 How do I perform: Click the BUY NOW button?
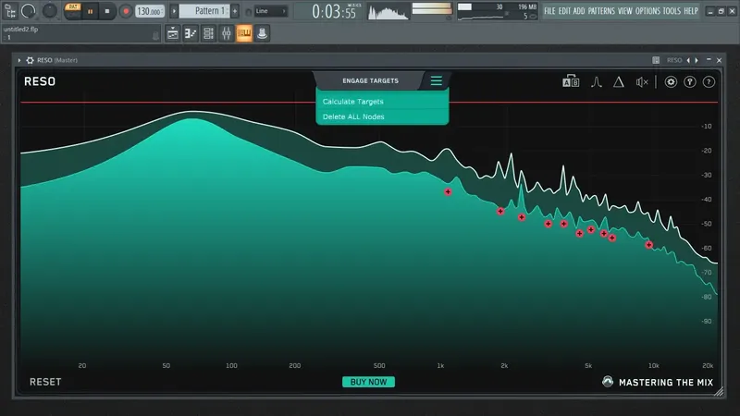pyautogui.click(x=368, y=382)
